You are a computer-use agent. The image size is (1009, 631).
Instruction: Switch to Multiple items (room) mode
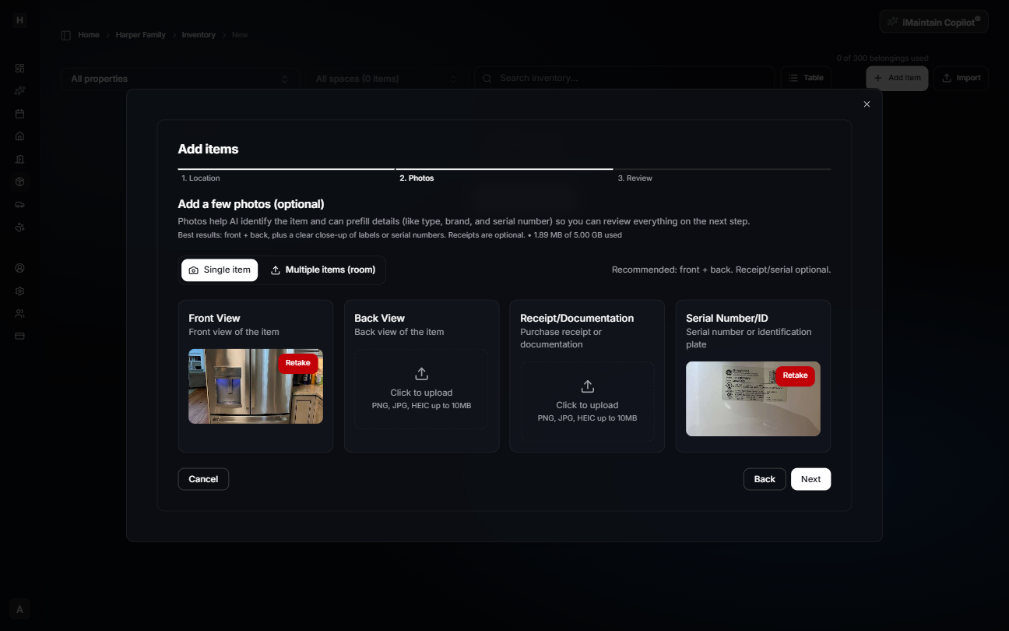point(322,270)
